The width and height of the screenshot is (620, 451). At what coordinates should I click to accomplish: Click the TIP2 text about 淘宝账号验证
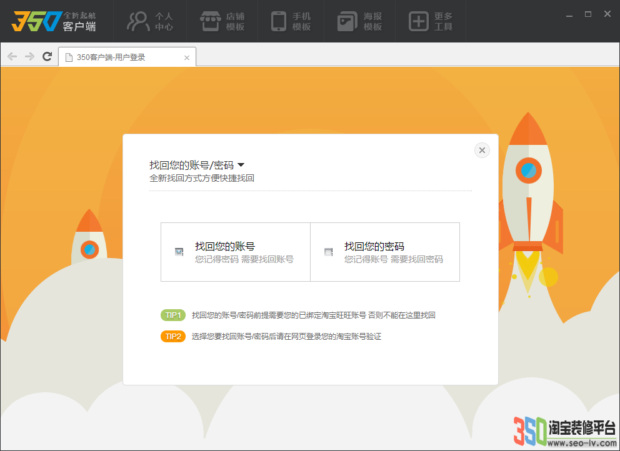tap(287, 336)
